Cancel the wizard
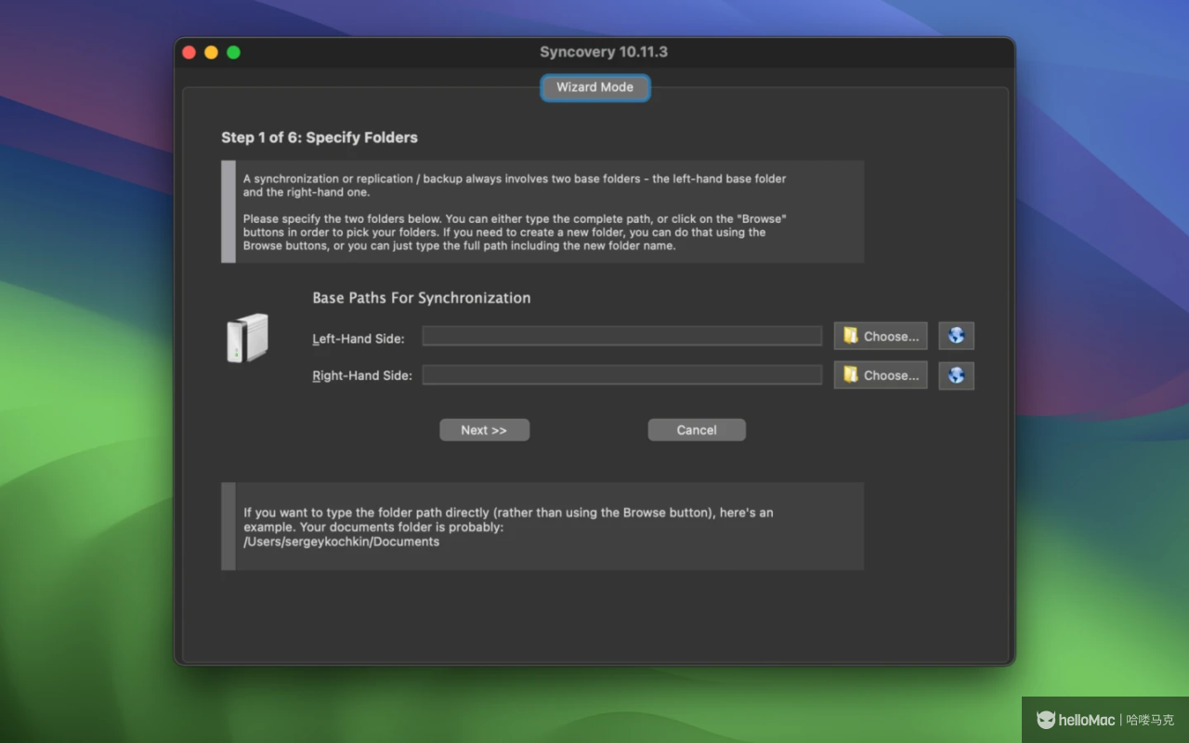Viewport: 1189px width, 743px height. coord(697,430)
